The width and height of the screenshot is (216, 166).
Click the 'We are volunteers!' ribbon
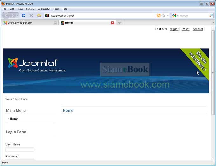click(x=197, y=62)
